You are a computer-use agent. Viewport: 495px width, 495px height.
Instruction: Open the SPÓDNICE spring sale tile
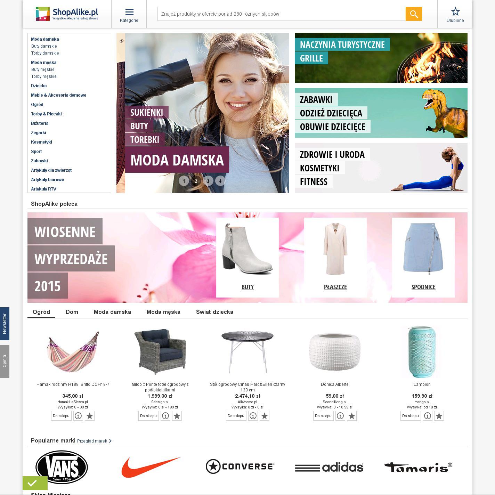tap(423, 258)
